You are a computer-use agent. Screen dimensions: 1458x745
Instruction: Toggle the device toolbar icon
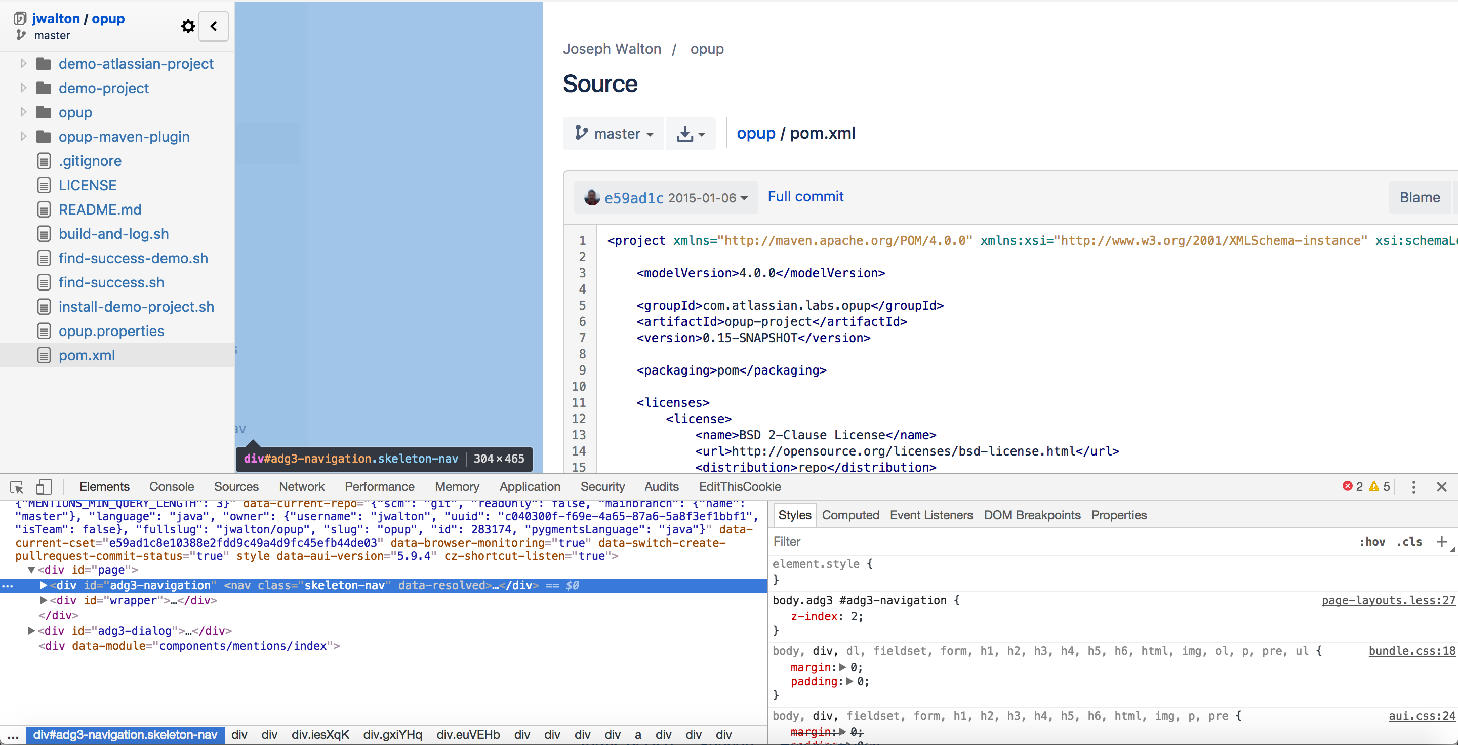(x=44, y=487)
